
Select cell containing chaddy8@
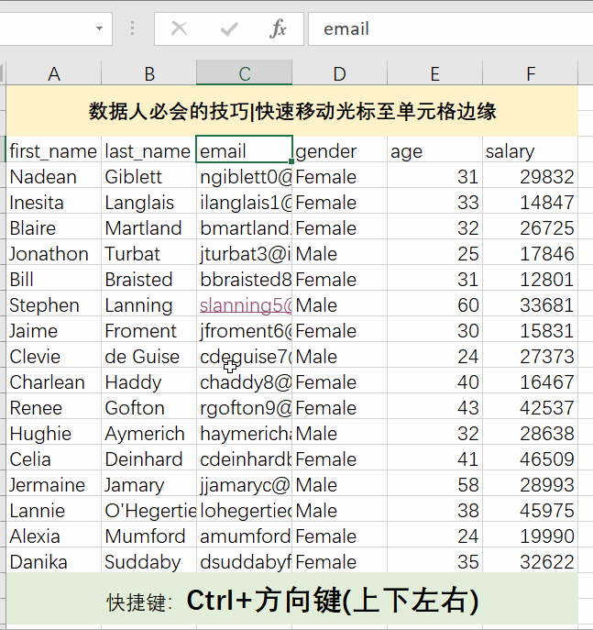coord(244,381)
